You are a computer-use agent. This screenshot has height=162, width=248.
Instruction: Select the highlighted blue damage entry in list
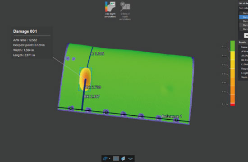(x=243, y=17)
